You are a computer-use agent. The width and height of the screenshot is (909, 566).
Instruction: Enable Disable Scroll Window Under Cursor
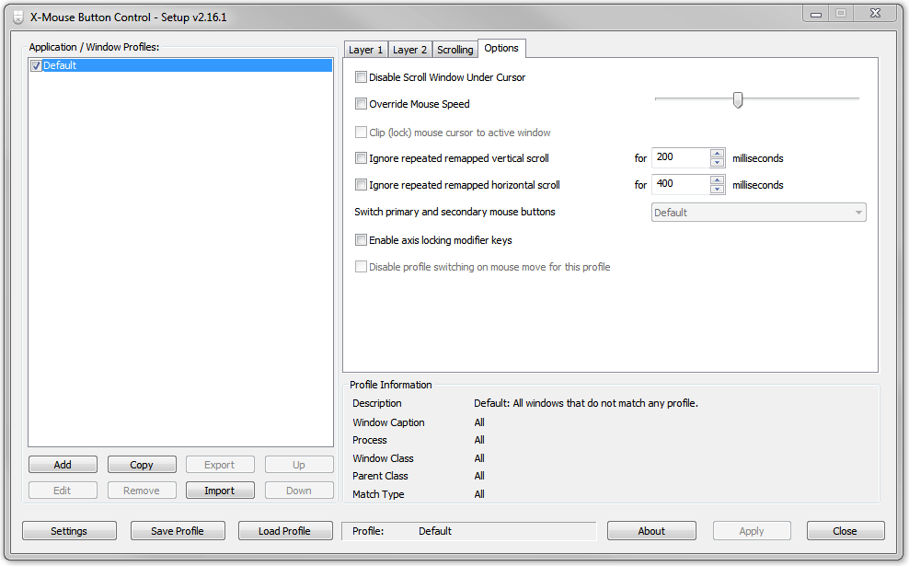[361, 77]
